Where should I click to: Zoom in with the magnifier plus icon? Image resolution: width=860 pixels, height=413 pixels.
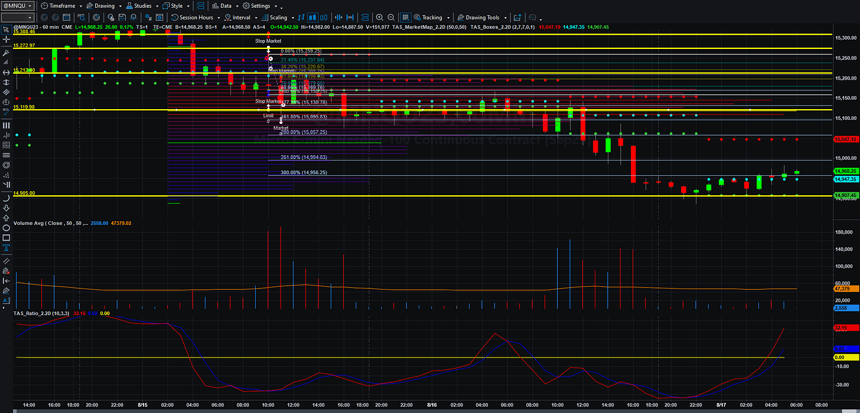coord(379,18)
